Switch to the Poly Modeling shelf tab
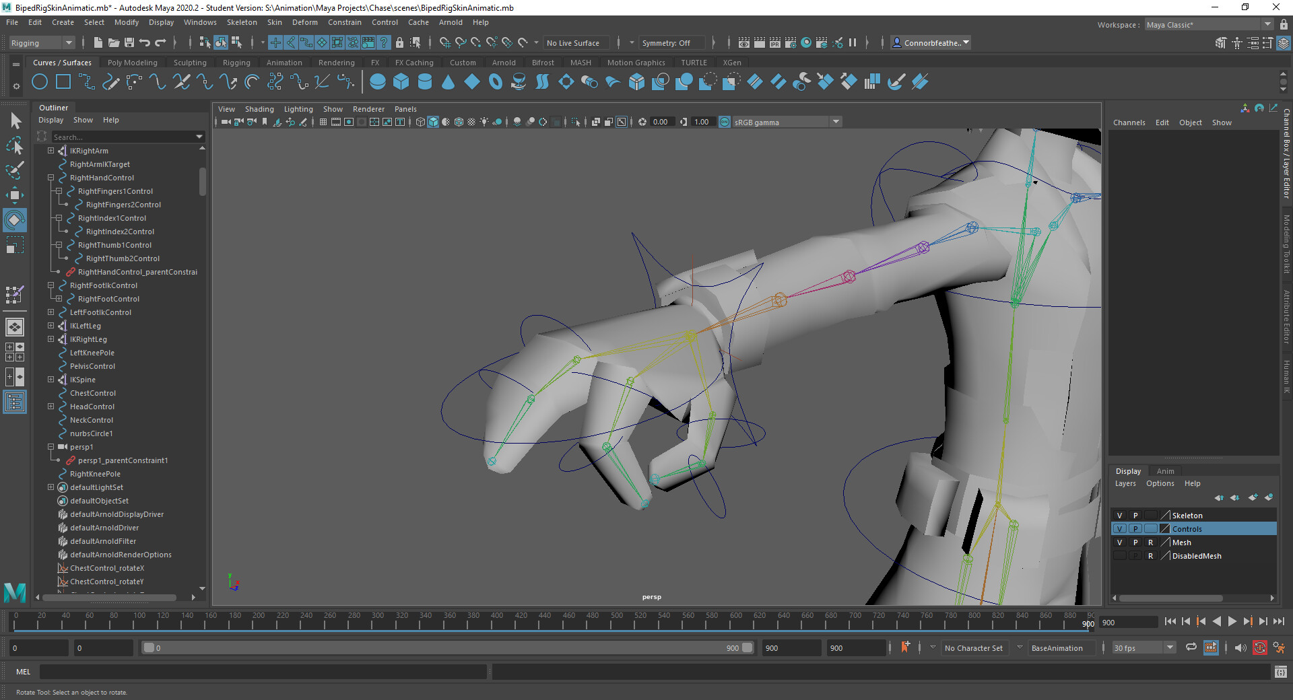Image resolution: width=1293 pixels, height=700 pixels. pos(132,62)
